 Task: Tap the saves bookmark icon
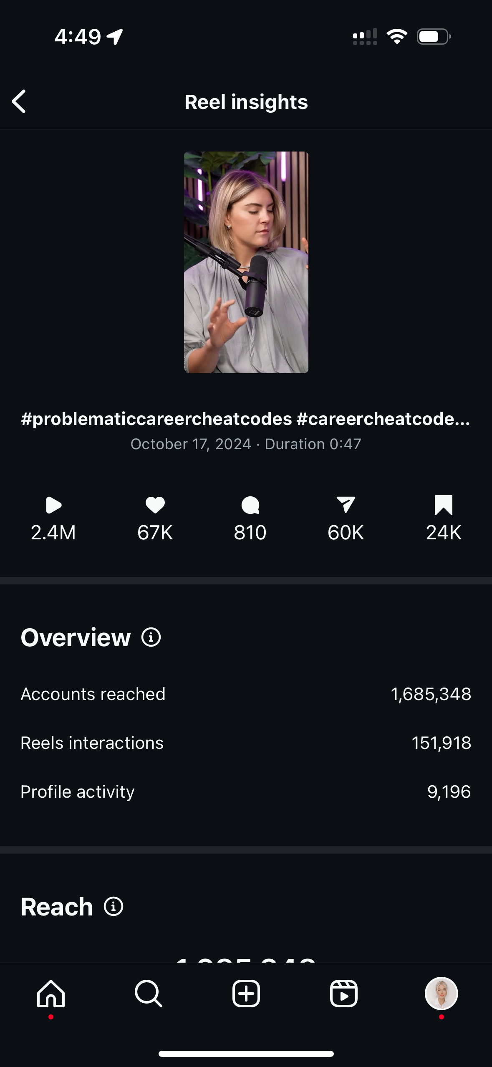tap(443, 505)
